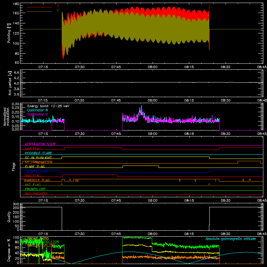
Task: Click the 08:45 tick under the Flags plot
Action: [262, 201]
